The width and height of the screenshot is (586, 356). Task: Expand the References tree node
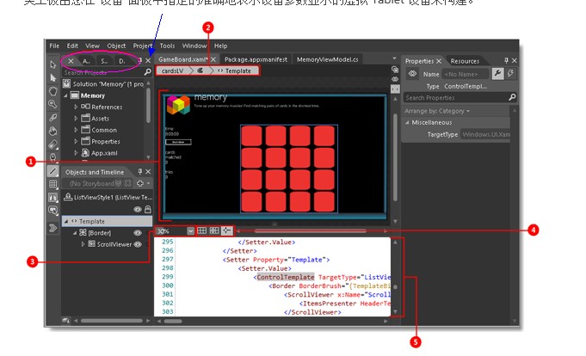pyautogui.click(x=76, y=107)
